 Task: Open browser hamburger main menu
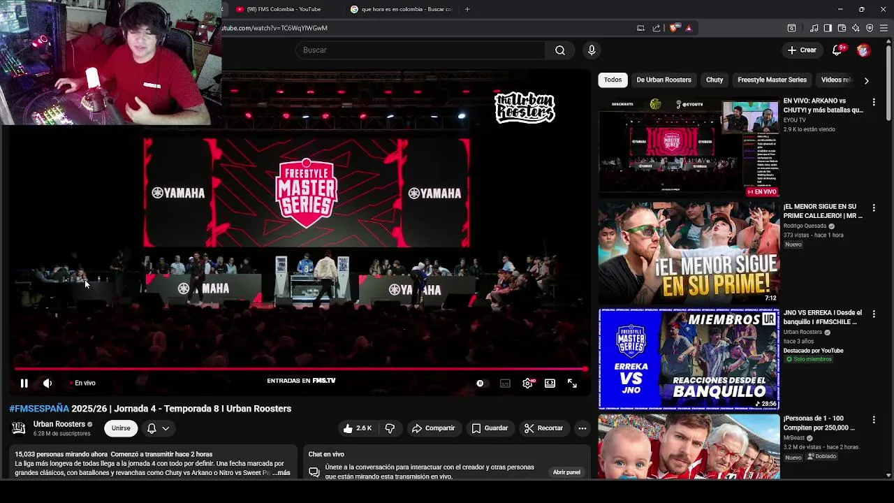click(884, 28)
